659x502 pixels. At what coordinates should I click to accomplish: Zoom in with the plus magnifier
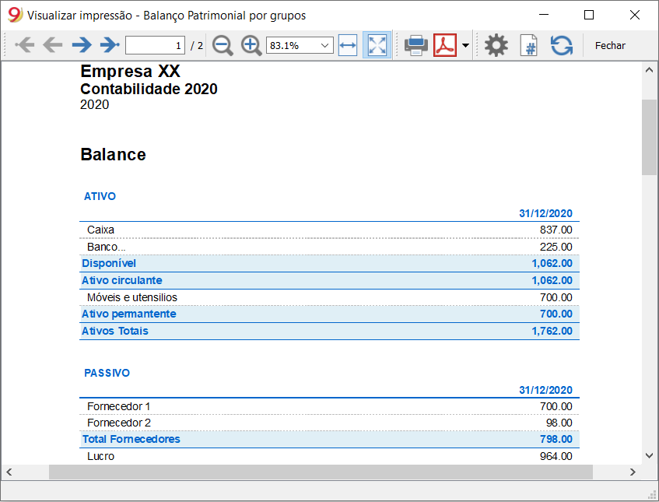(x=251, y=45)
